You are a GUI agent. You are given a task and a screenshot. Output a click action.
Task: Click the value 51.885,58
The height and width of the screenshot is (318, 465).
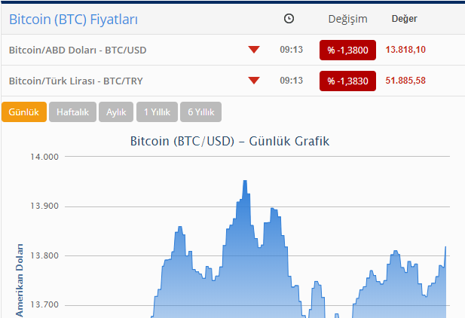[x=405, y=81]
